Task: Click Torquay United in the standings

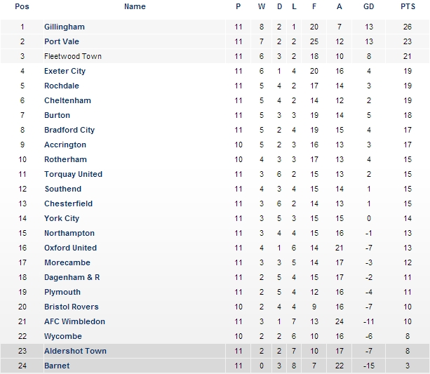Action: [73, 174]
